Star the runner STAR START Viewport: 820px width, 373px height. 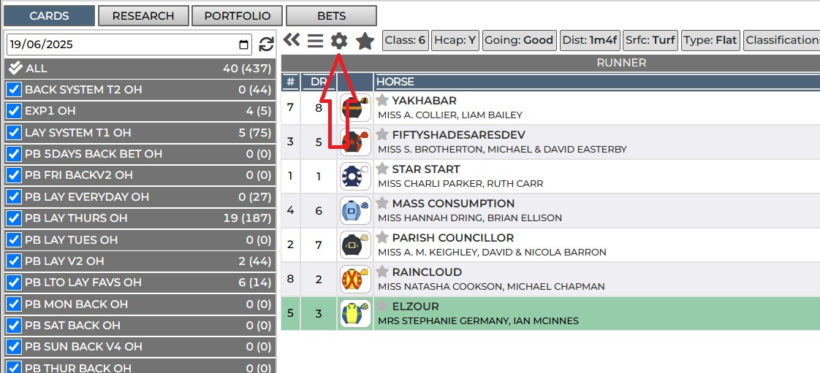coord(382,169)
